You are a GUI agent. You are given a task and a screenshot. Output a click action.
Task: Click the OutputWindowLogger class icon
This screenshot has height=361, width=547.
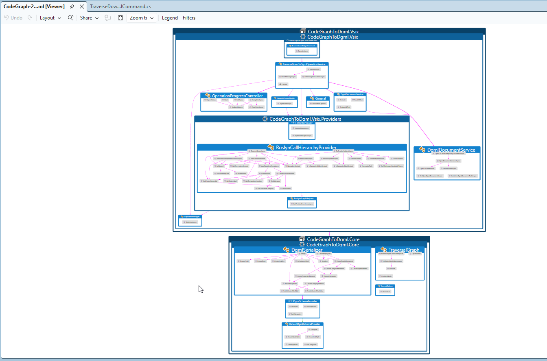click(181, 216)
